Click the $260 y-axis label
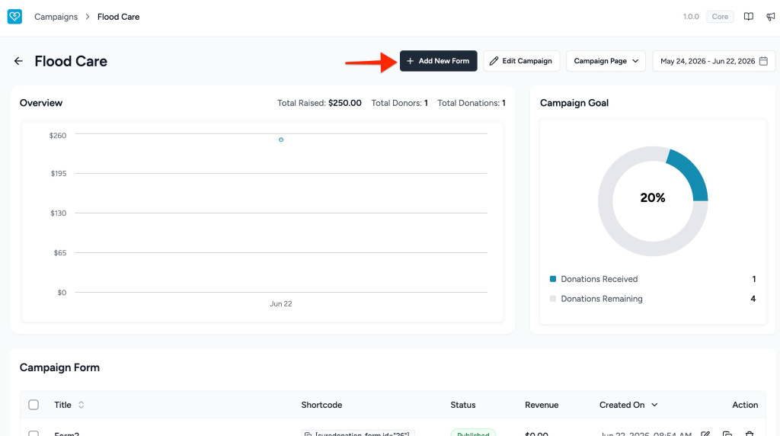The height and width of the screenshot is (436, 780). pyautogui.click(x=58, y=136)
